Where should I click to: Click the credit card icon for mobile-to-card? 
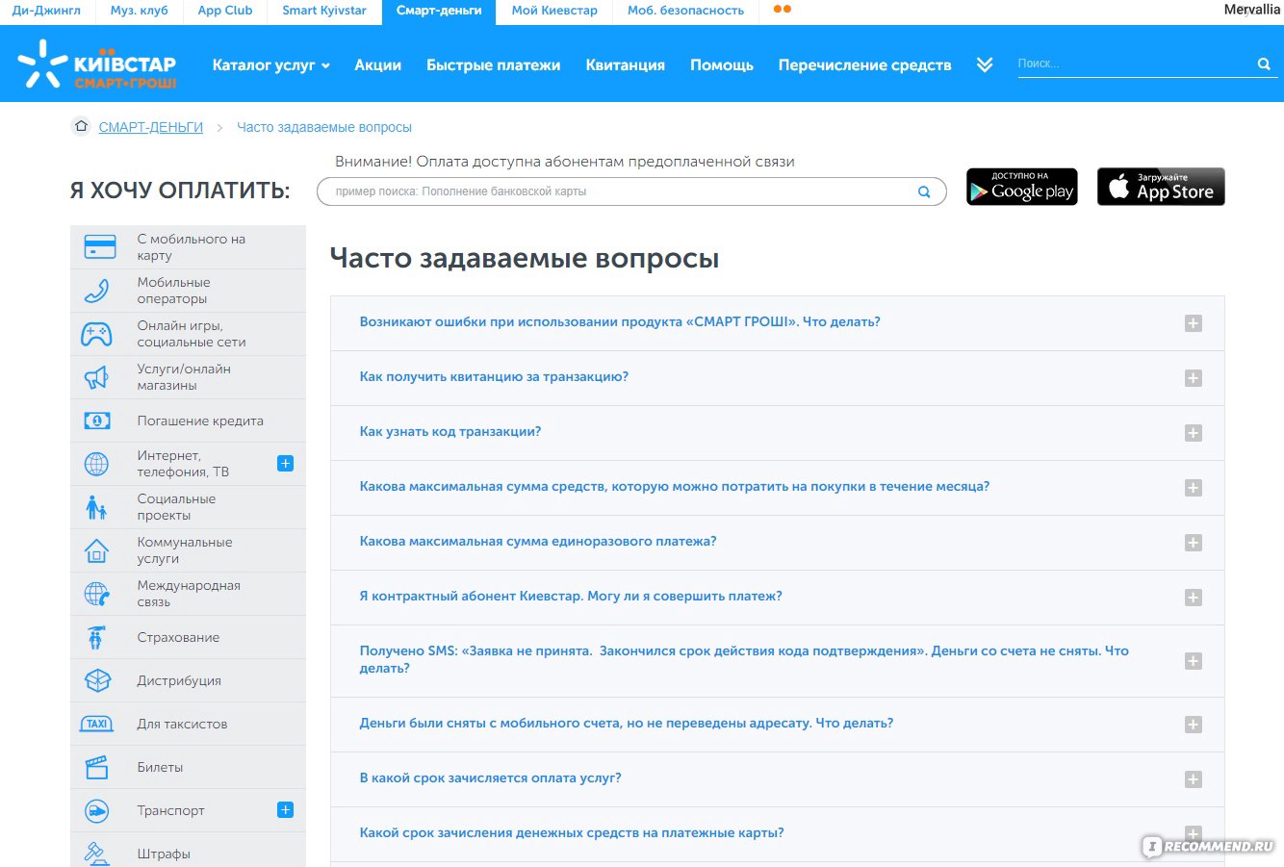[x=99, y=246]
